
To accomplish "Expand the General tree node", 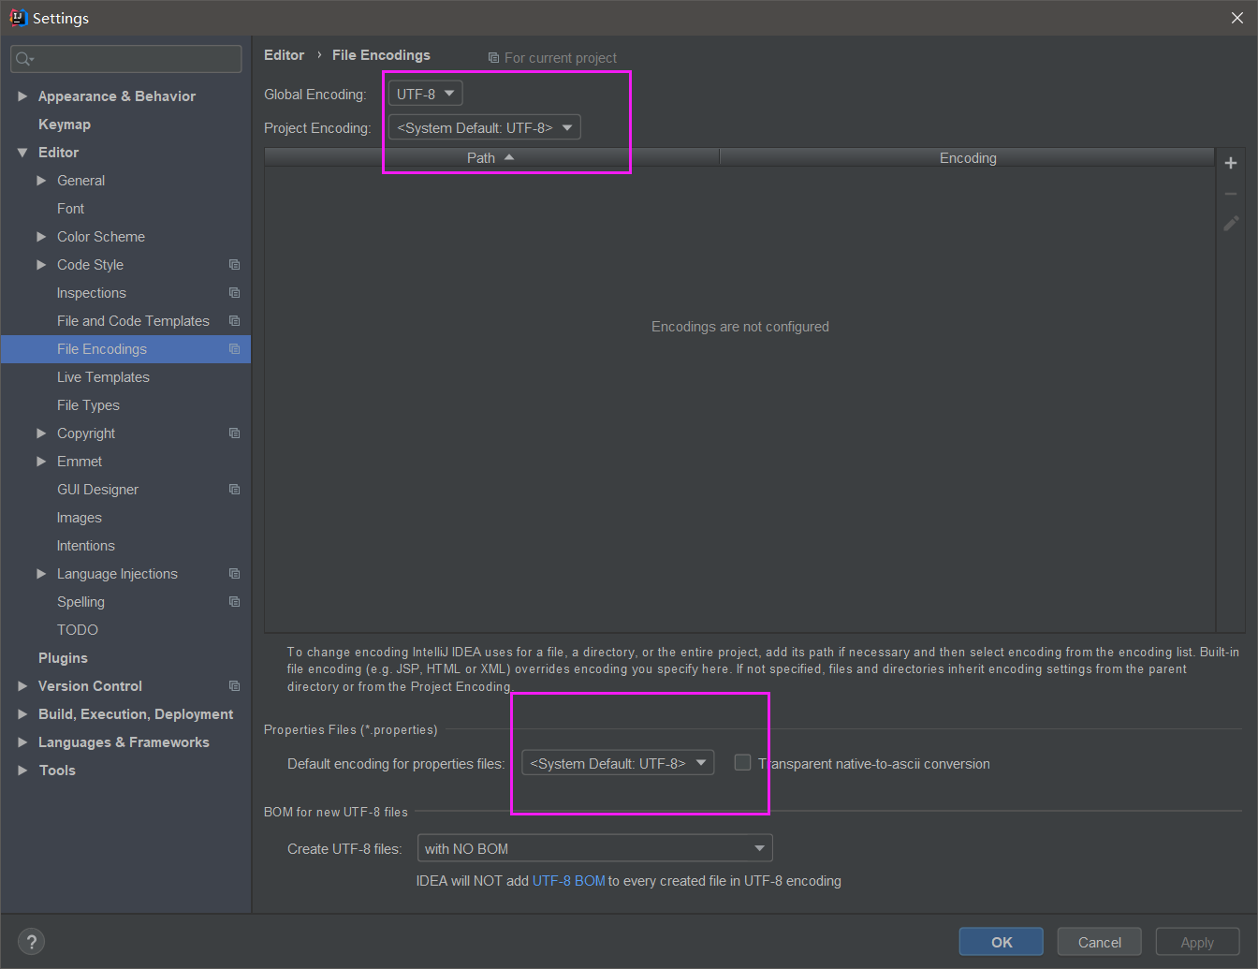I will coord(41,181).
